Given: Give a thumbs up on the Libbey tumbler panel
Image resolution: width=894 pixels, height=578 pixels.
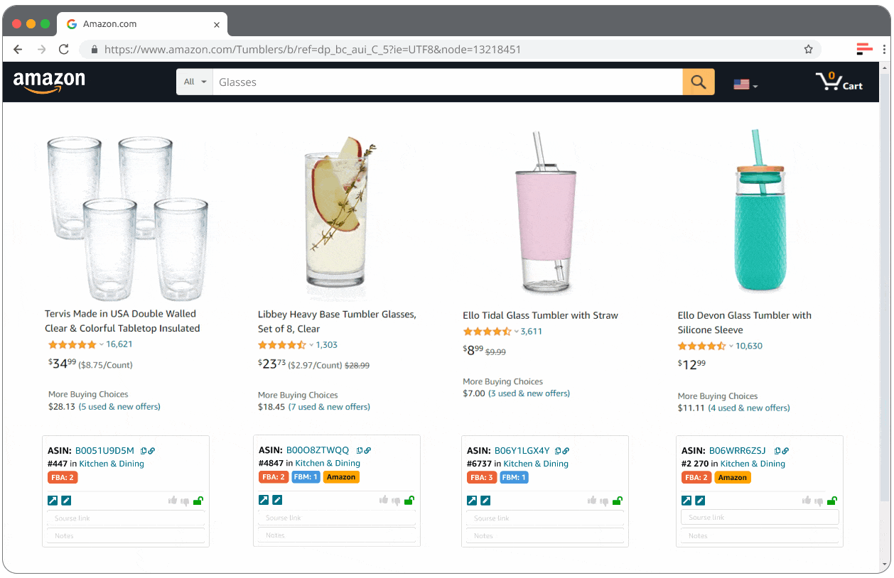Looking at the screenshot, I should click(x=384, y=501).
